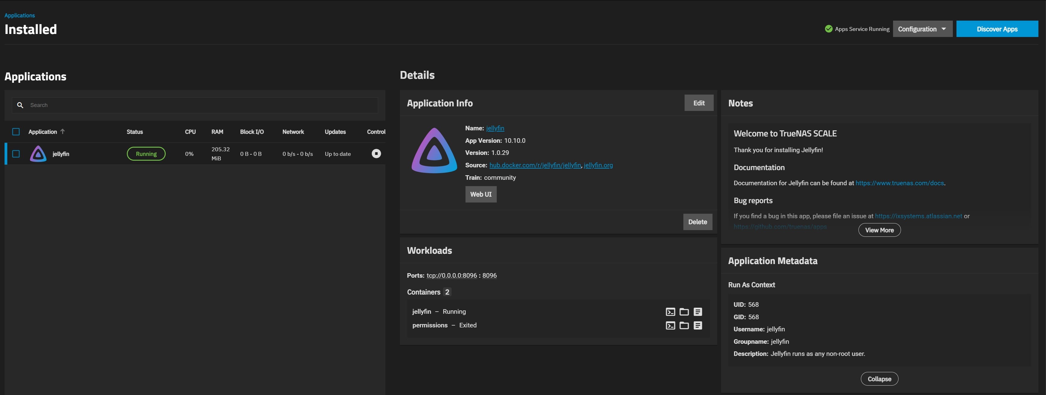
Task: Check the checkbox next to jellyfin
Action: click(16, 154)
